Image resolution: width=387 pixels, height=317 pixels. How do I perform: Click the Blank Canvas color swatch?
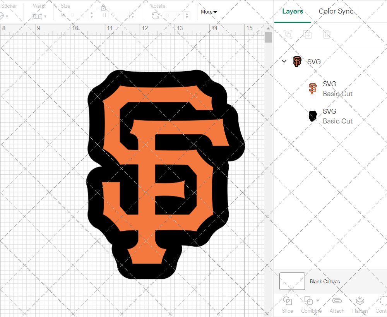pyautogui.click(x=292, y=281)
